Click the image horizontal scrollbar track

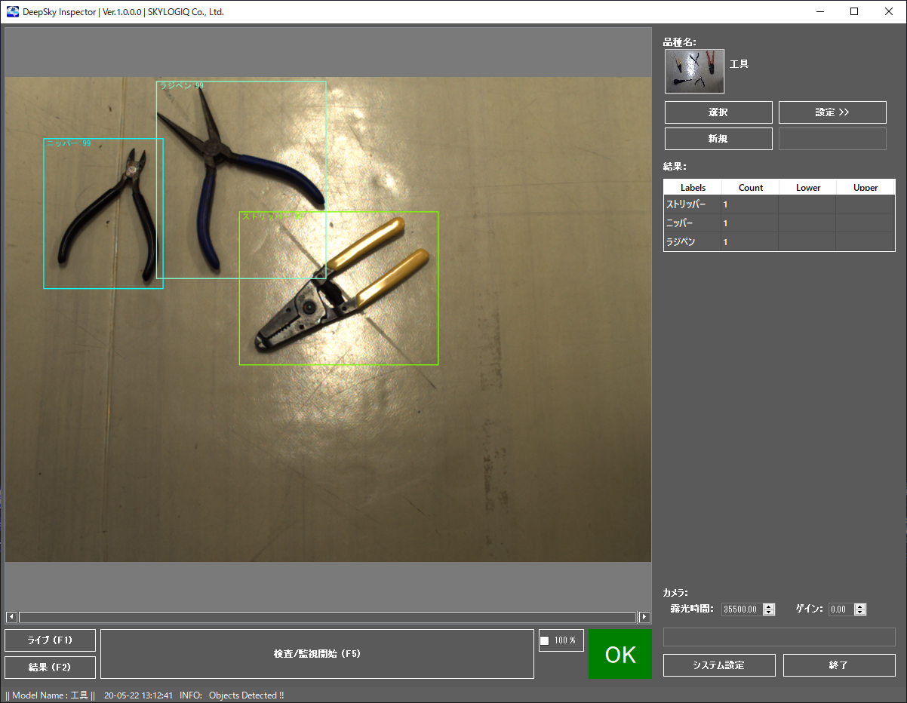[x=327, y=617]
